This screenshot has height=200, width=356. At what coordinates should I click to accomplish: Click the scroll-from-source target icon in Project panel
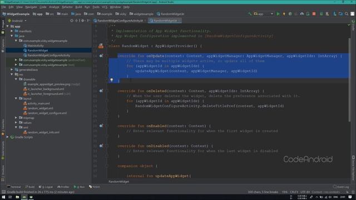pos(72,21)
